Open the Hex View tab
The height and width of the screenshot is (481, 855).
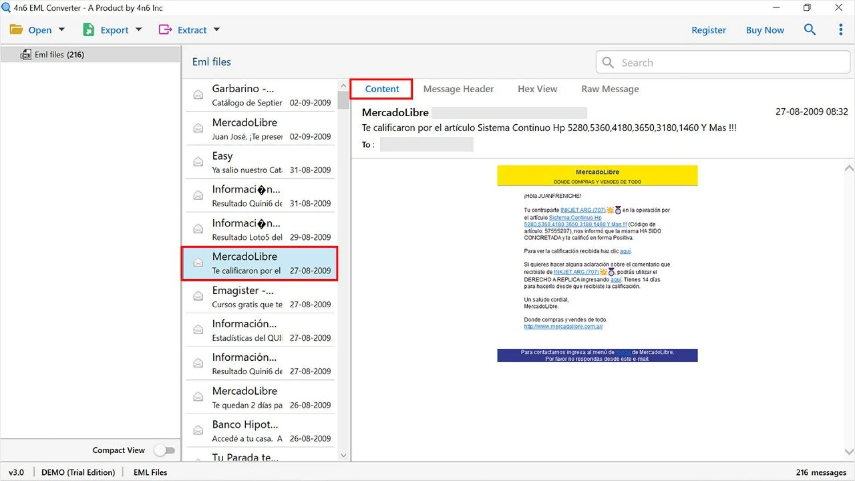coord(537,89)
